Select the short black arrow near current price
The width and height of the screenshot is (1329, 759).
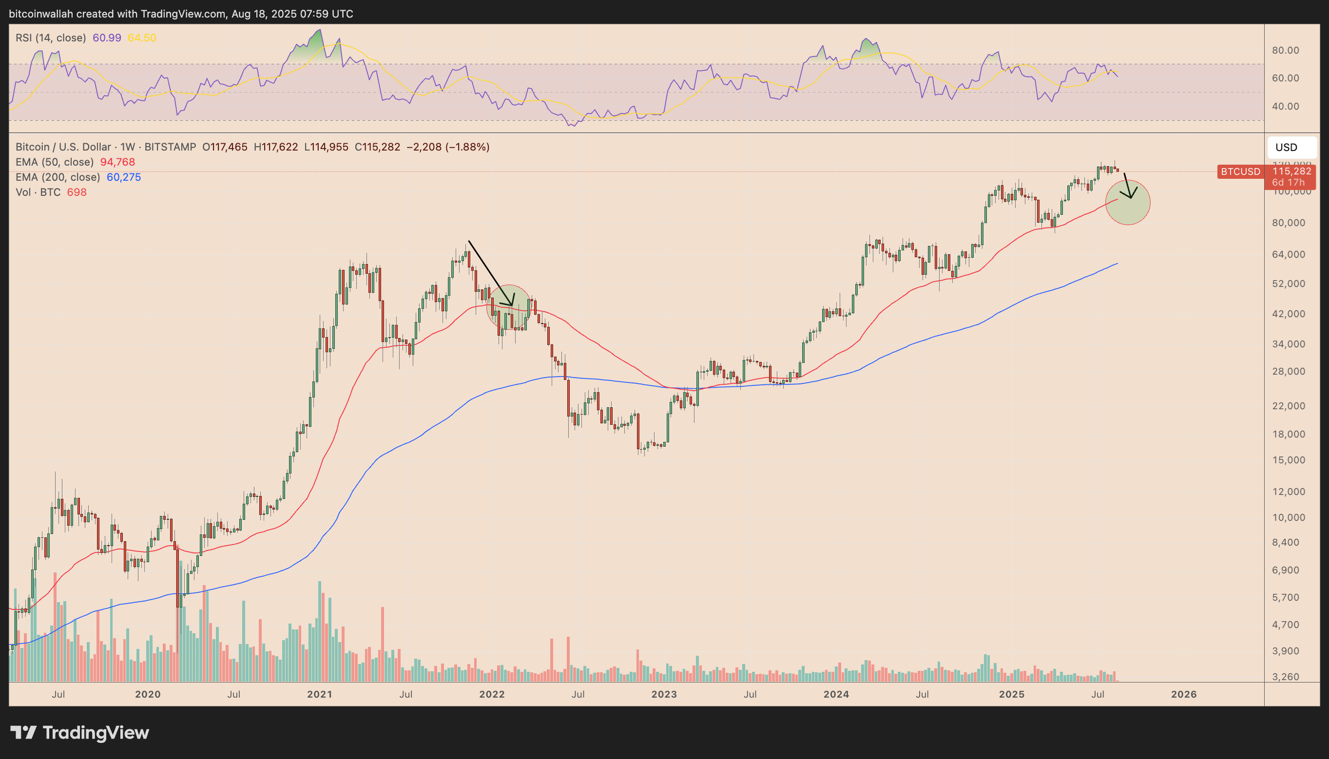pyautogui.click(x=1127, y=186)
